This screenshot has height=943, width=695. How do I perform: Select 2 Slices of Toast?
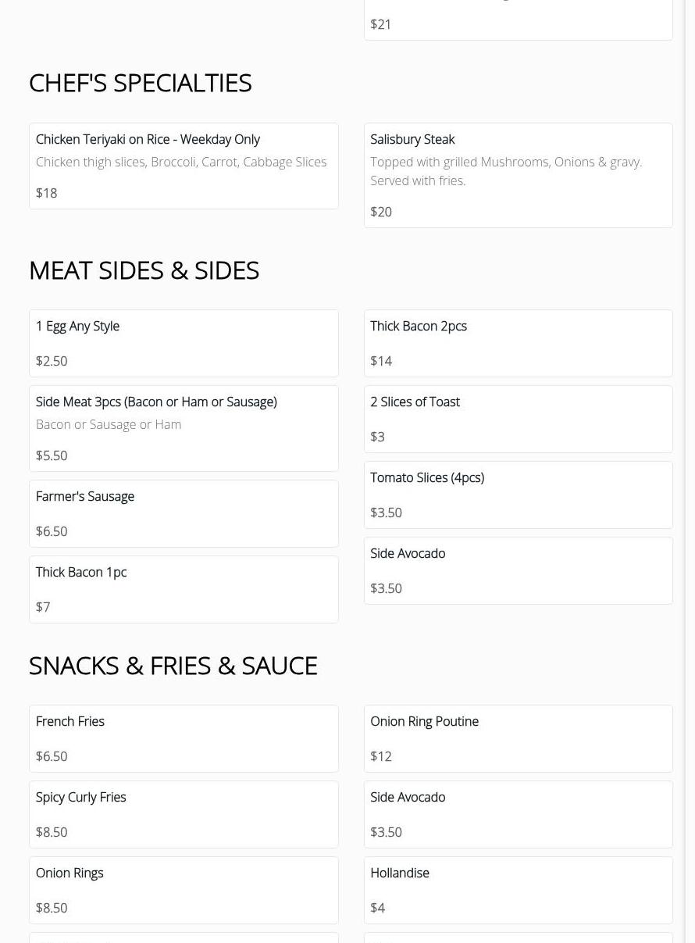tap(518, 419)
